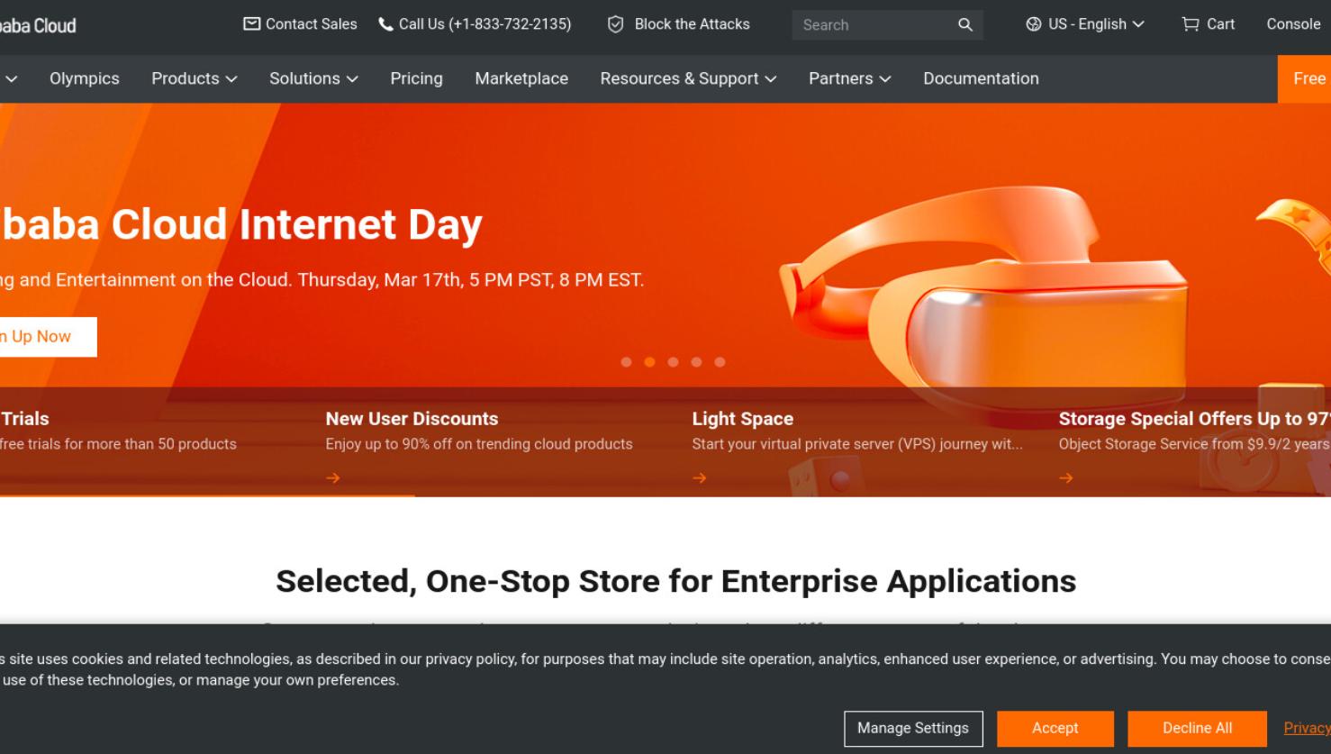Click the shield icon beside Block the Attacks
This screenshot has width=1331, height=754.
point(615,24)
